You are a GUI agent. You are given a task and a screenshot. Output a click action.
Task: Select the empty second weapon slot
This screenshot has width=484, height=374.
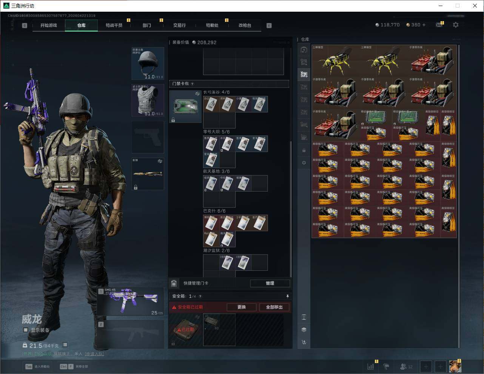(131, 334)
